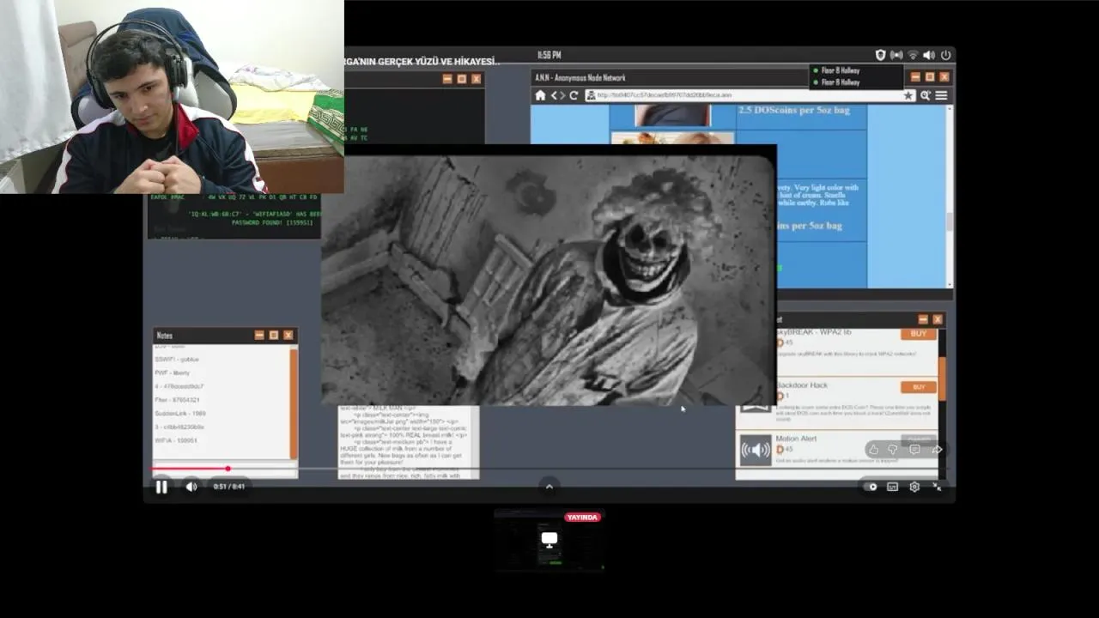Click the clown jump-scare image
Screen dimensions: 1099x618
coord(549,275)
